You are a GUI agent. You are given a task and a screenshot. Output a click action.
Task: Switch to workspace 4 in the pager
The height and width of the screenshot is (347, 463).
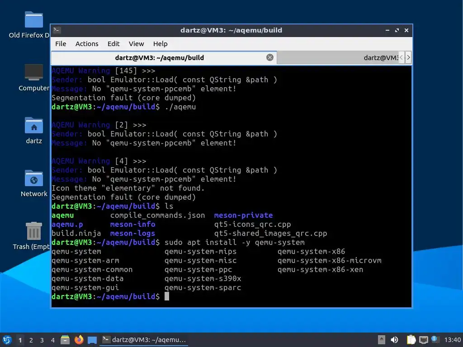coord(53,340)
